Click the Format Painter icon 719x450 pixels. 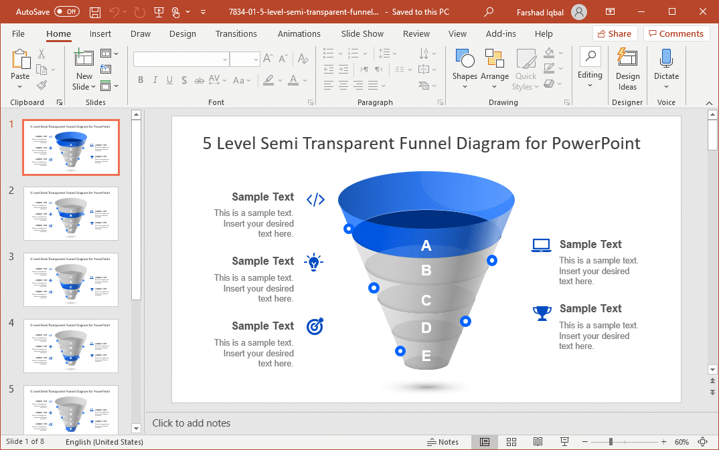pos(42,85)
